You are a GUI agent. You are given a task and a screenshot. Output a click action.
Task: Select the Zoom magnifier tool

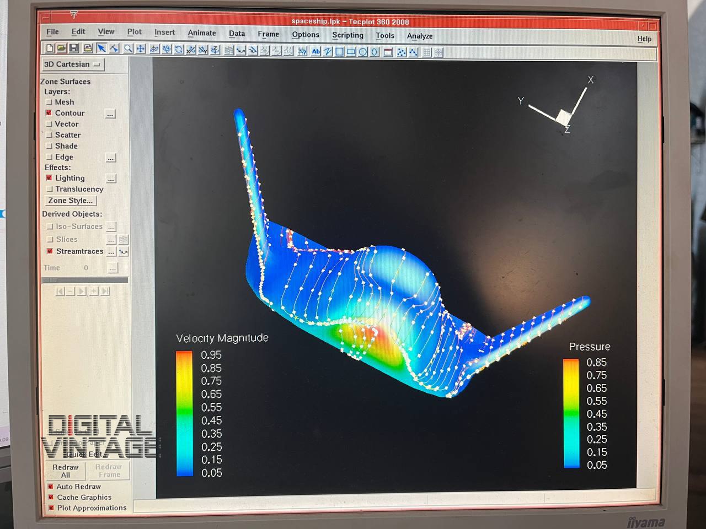pyautogui.click(x=128, y=48)
